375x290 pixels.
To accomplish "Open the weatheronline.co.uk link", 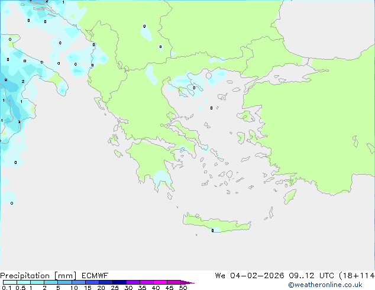I will [325, 285].
